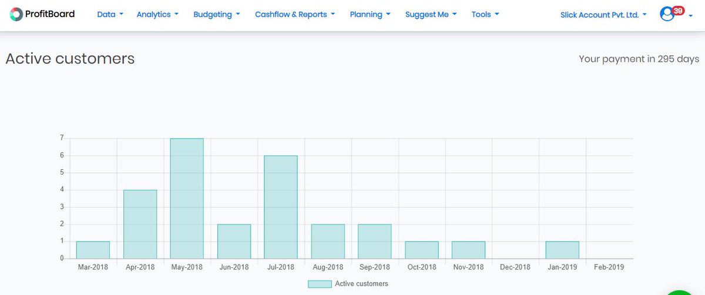Open the Data menu
The height and width of the screenshot is (295, 705).
(110, 14)
